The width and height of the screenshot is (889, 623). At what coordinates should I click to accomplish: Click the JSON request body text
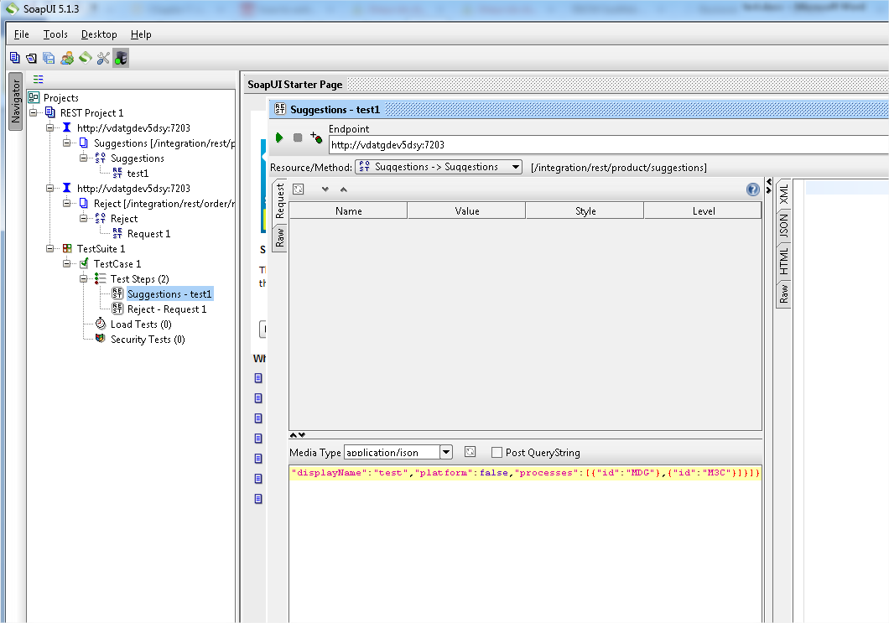coord(525,473)
